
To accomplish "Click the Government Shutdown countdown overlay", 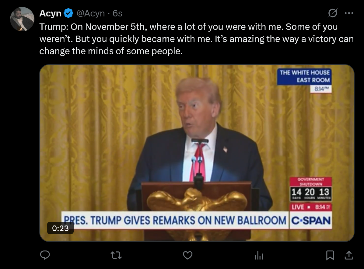I will coord(311,189).
